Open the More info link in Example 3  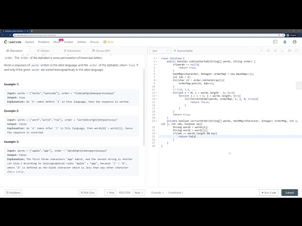(x=16, y=172)
